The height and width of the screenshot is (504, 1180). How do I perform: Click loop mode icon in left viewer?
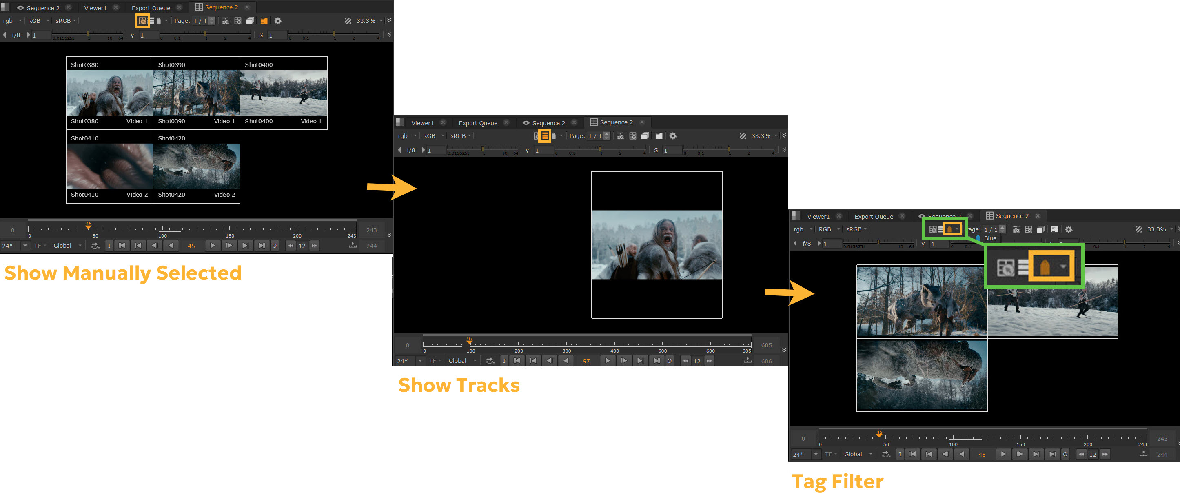[x=95, y=246]
